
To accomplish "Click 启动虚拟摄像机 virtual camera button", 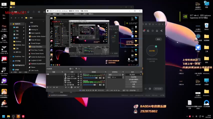I will click(x=134, y=80).
